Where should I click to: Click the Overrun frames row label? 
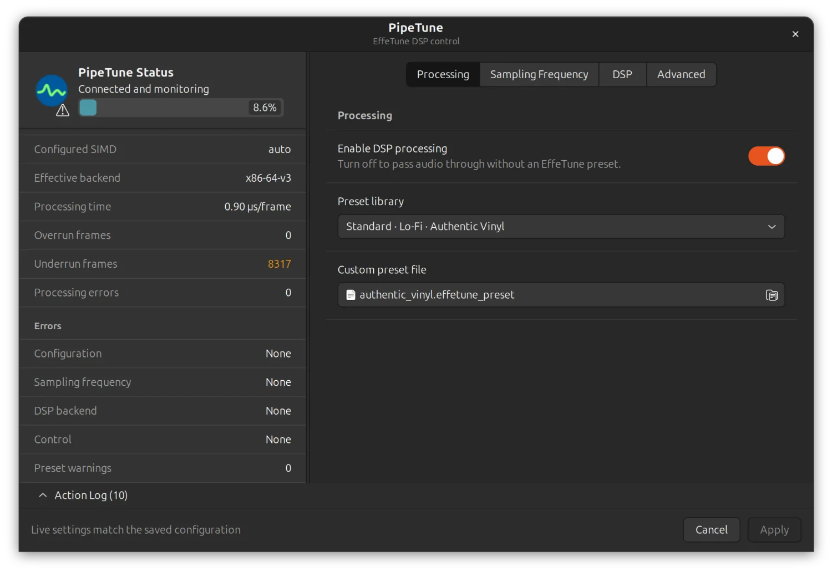72,235
